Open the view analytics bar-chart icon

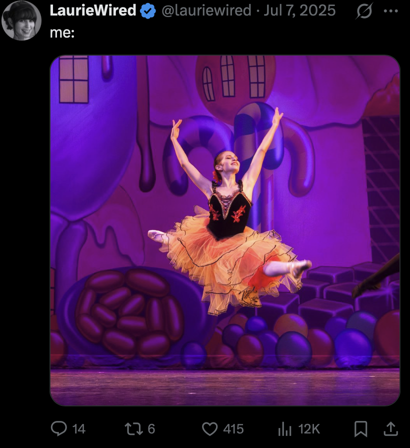[x=284, y=429]
